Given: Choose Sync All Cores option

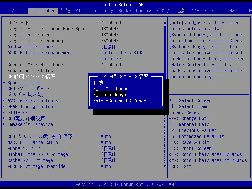Looking at the screenshot, I should [111, 89].
